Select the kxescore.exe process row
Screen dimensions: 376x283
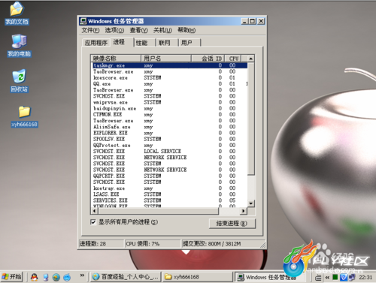coord(169,78)
